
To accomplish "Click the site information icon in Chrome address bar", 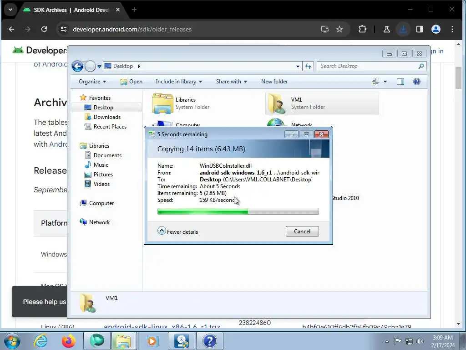I will pos(64,29).
